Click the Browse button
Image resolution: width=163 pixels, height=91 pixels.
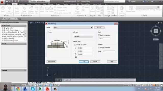[x=99, y=28]
